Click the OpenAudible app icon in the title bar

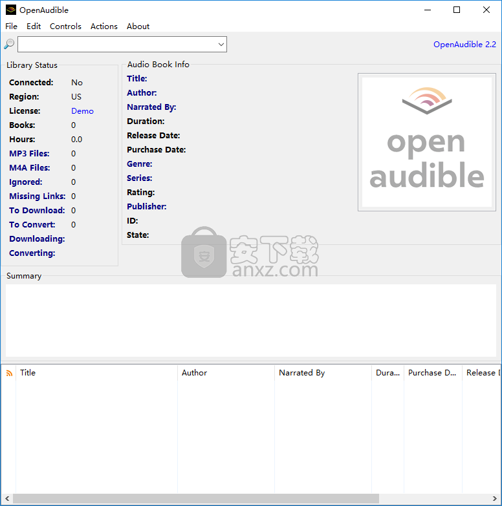[x=10, y=10]
